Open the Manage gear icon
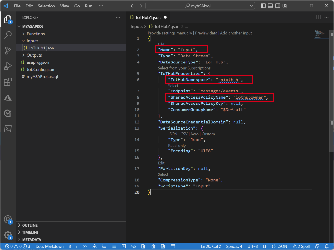334x250 pixels. (x=8, y=235)
